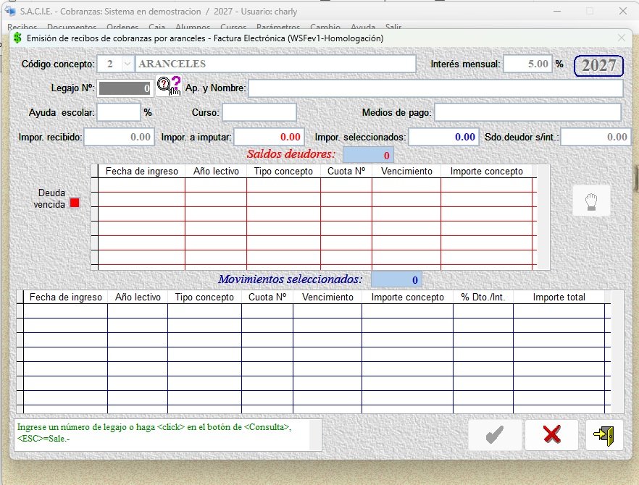
Task: Click the Impor. a imputar field
Action: (269, 137)
